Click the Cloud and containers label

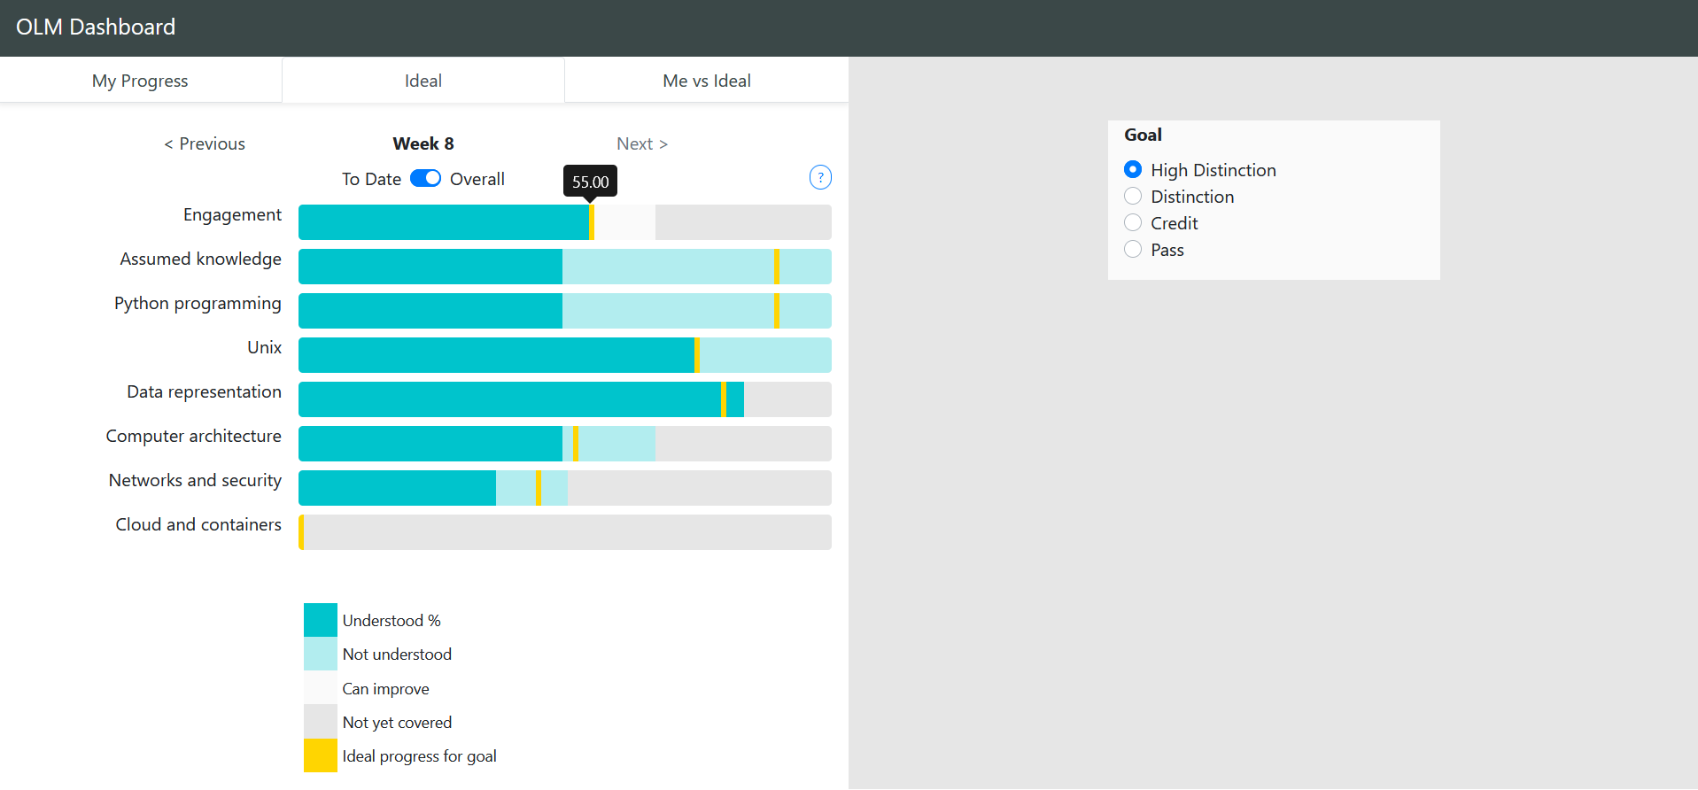(x=198, y=524)
